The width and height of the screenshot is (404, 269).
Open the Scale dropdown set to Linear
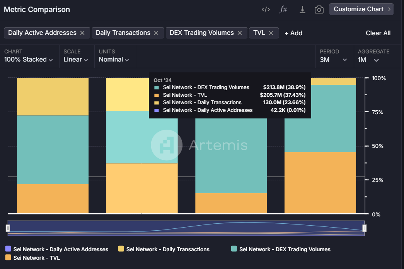(x=75, y=60)
